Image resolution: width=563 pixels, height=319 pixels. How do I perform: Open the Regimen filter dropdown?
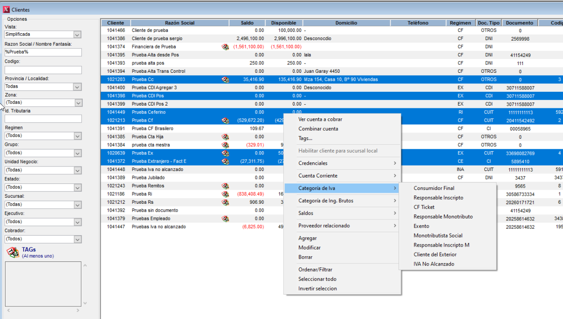(x=77, y=136)
